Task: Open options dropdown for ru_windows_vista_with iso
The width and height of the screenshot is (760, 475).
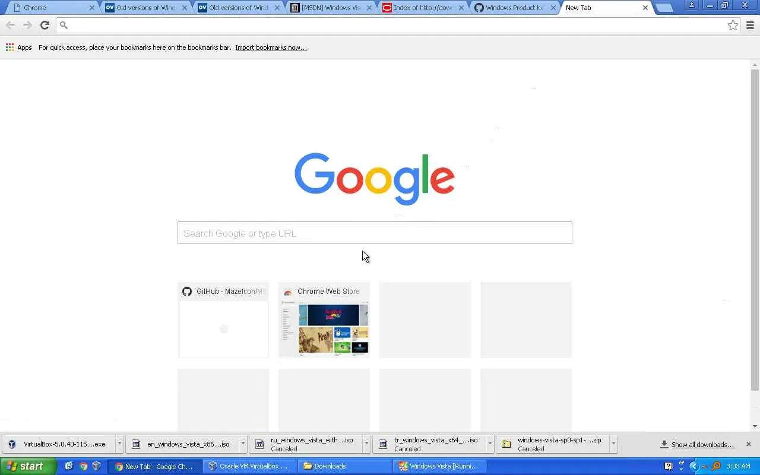Action: pyautogui.click(x=366, y=444)
